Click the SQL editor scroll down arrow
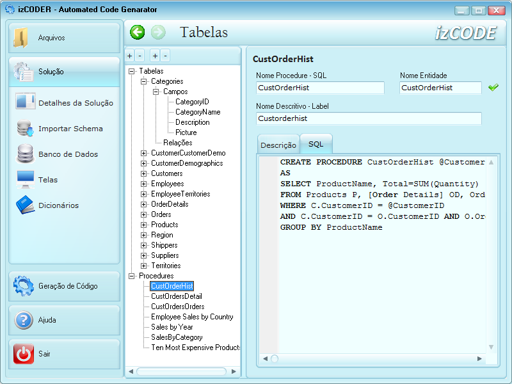This screenshot has height=384, width=512. coord(491,347)
